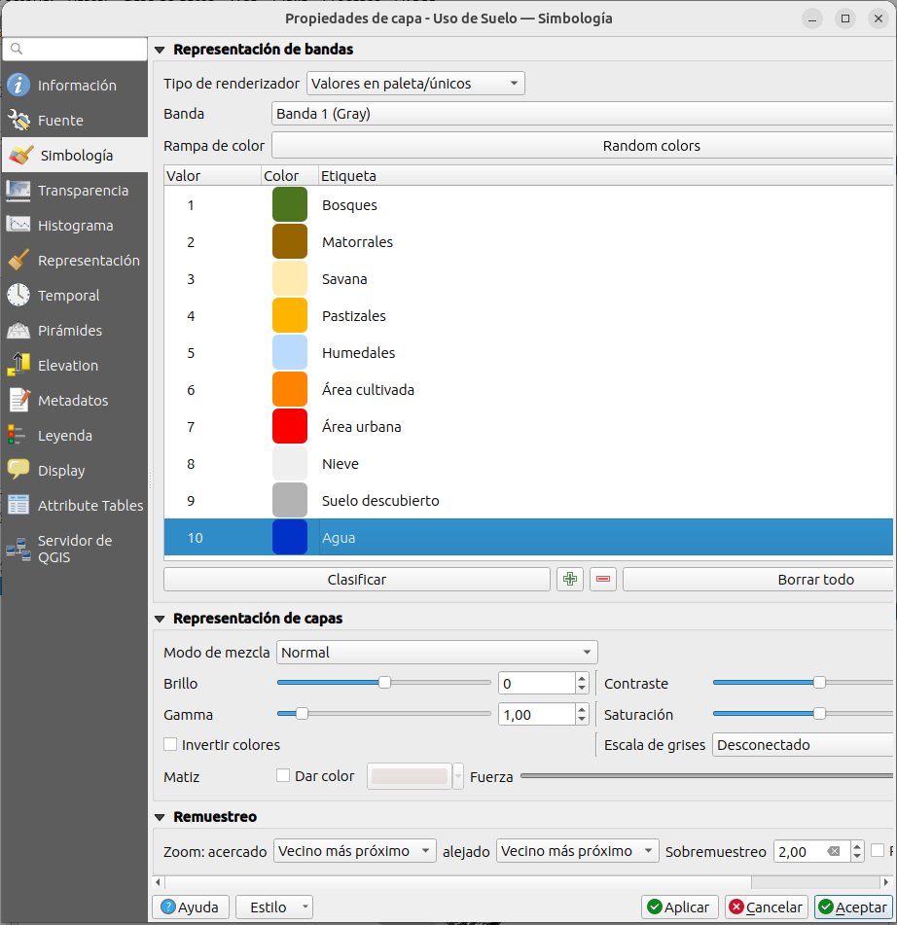This screenshot has width=897, height=925.
Task: Open the Metadatos panel icon
Action: [x=18, y=401]
